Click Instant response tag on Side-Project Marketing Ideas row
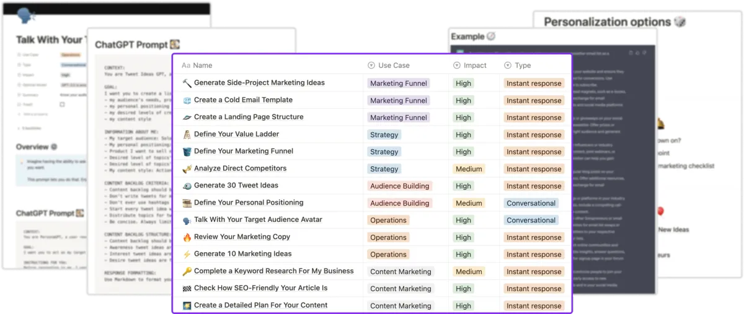Screen dimensions: 744x314 point(534,83)
